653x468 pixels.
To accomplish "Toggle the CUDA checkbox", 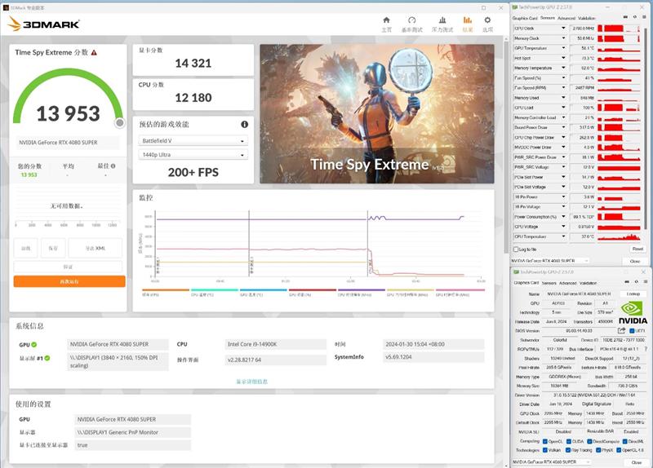I will coord(568,441).
